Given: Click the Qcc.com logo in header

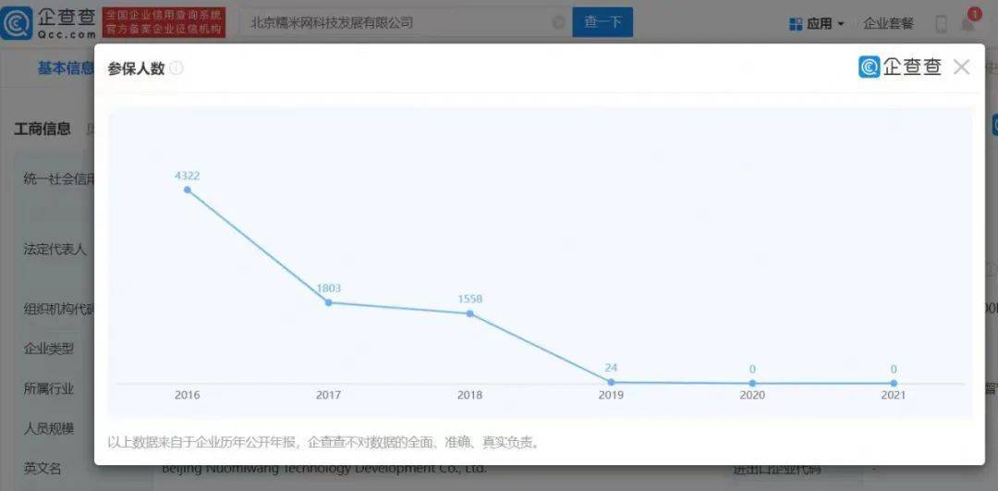Looking at the screenshot, I should [x=49, y=23].
